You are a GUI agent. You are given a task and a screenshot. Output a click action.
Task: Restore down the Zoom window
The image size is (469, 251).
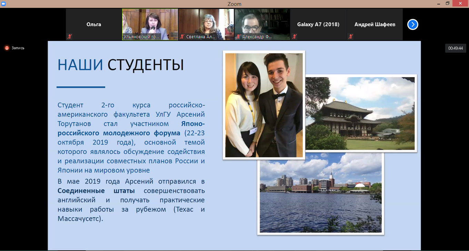coord(448,3)
